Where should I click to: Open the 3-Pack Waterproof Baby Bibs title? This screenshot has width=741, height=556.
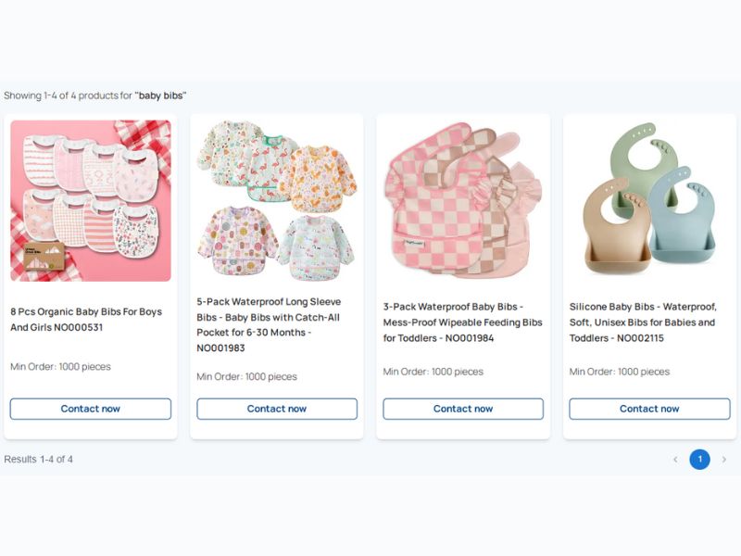[x=462, y=322]
